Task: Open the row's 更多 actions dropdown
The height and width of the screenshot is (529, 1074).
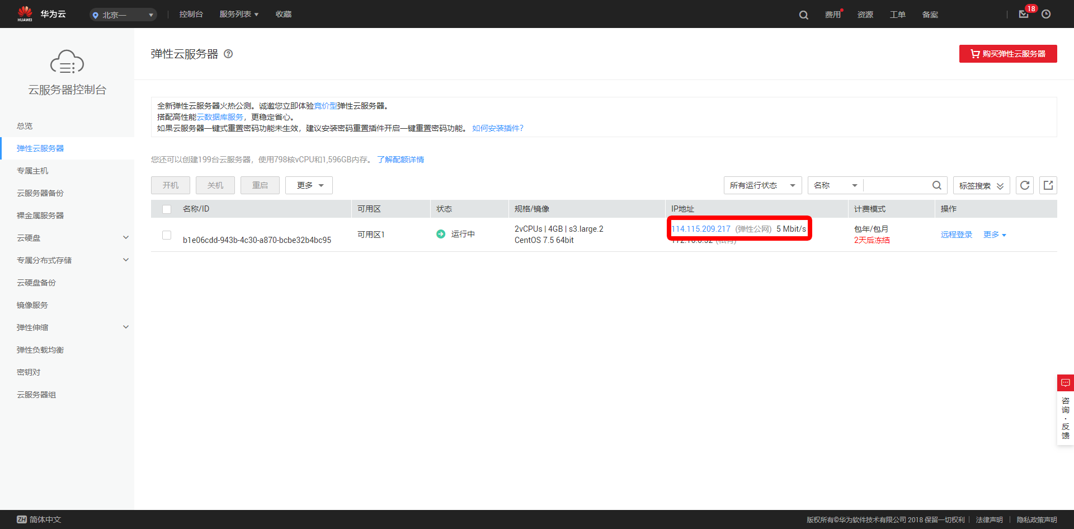Action: pos(995,235)
